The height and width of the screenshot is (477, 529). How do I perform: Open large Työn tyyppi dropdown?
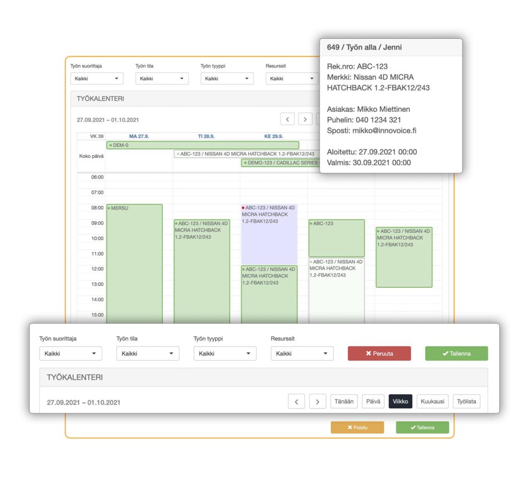225,353
